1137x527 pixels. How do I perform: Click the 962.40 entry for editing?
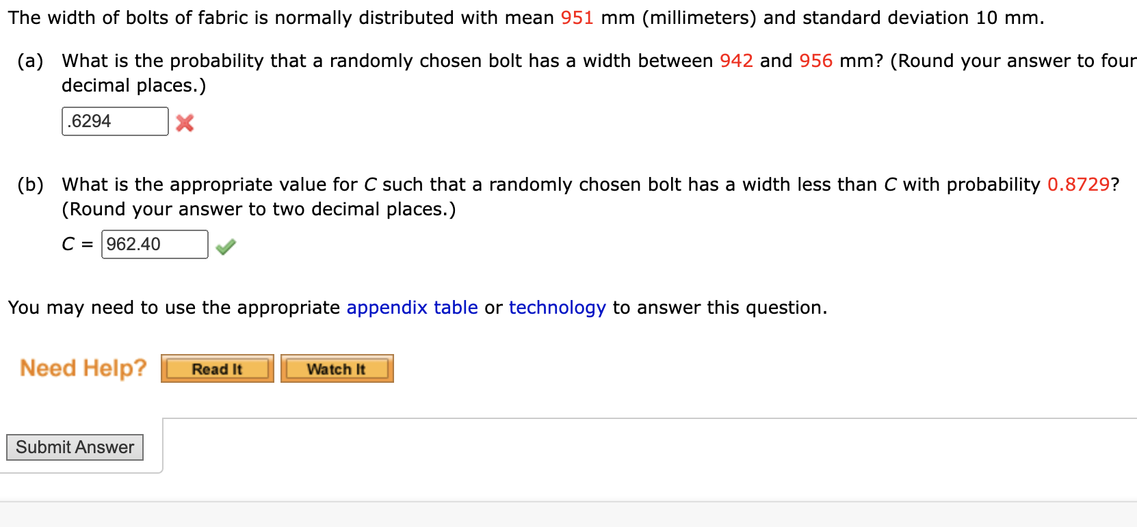(x=155, y=244)
